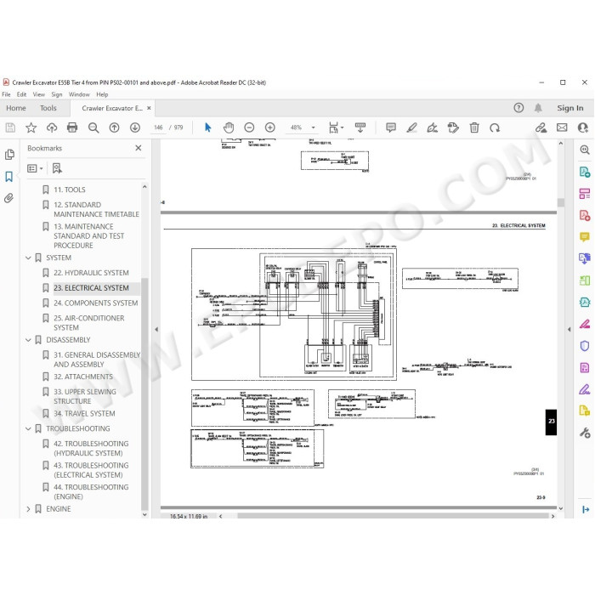
Task: Collapse the TROUBLESHOOTING bookmark group
Action: 28,428
